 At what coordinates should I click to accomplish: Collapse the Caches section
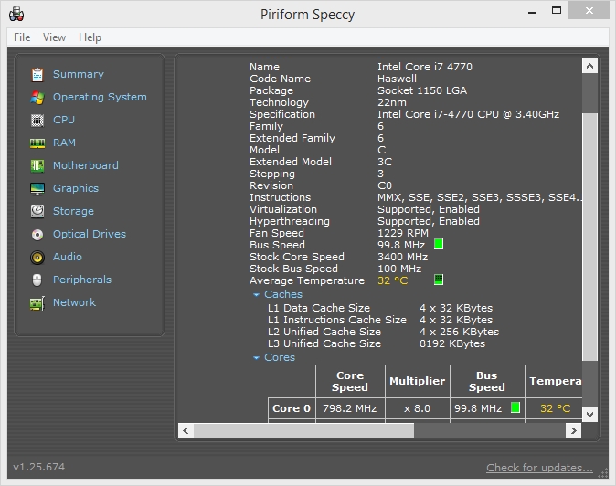[257, 294]
